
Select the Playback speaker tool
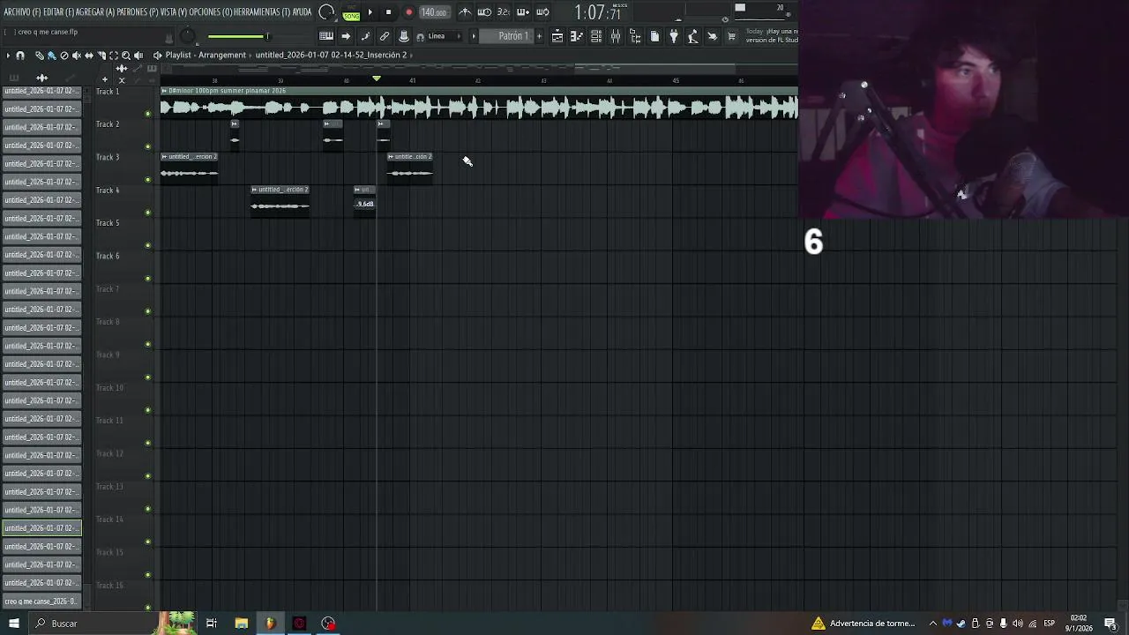[x=138, y=56]
